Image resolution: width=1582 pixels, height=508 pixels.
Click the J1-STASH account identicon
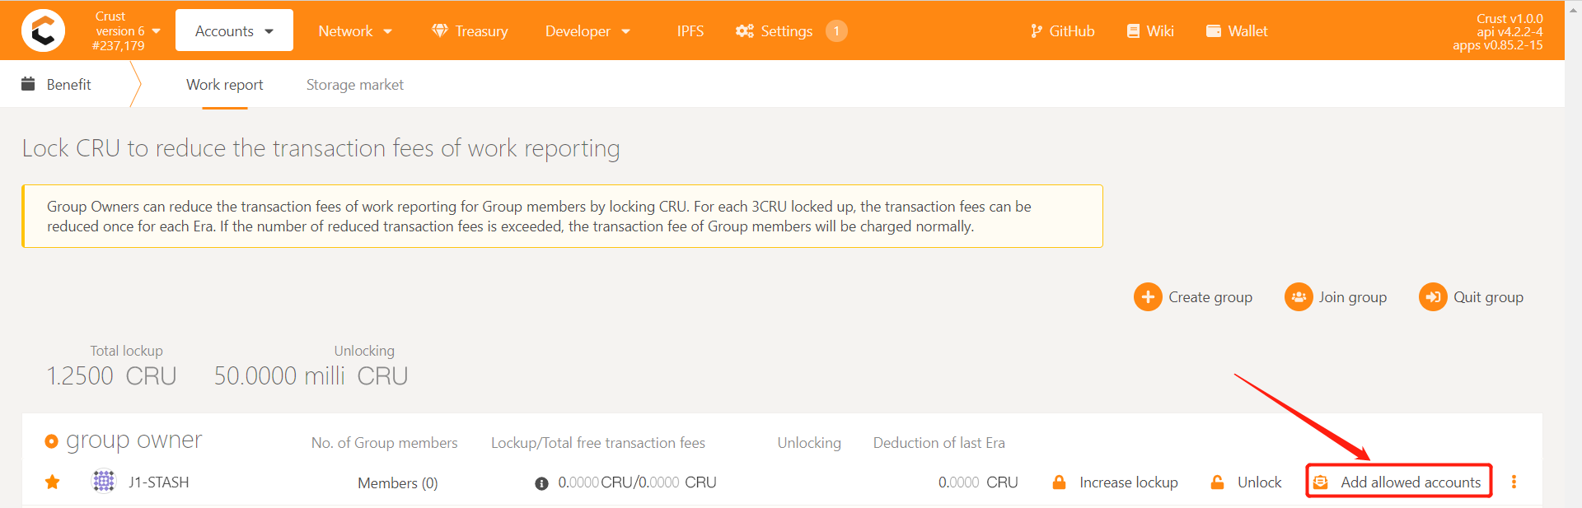(104, 481)
